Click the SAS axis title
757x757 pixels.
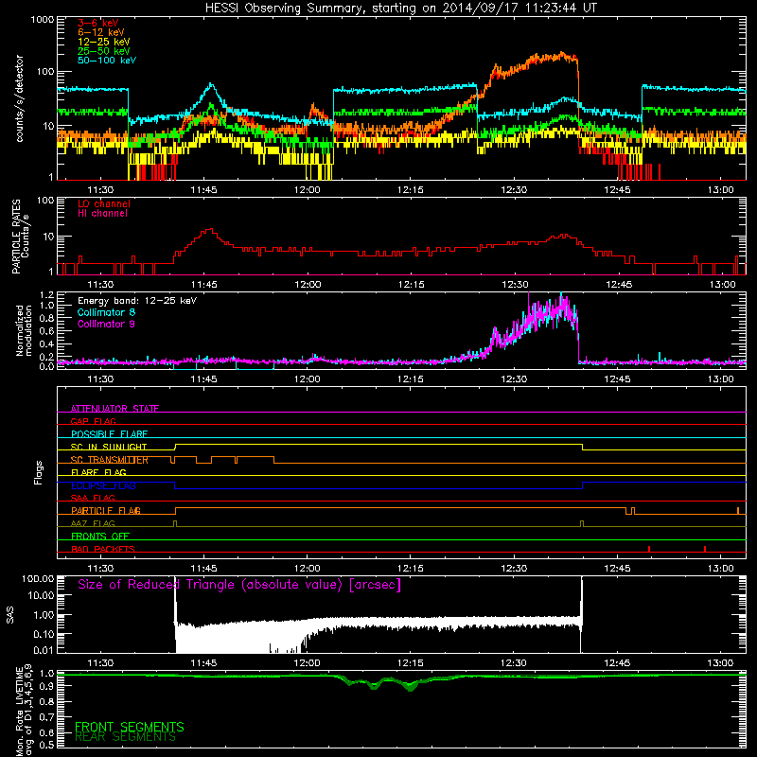click(10, 615)
